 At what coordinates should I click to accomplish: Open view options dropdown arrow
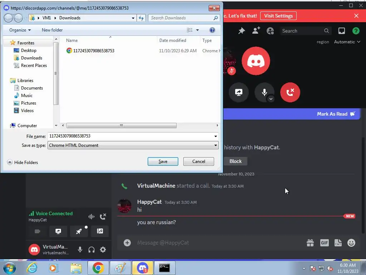click(x=197, y=30)
